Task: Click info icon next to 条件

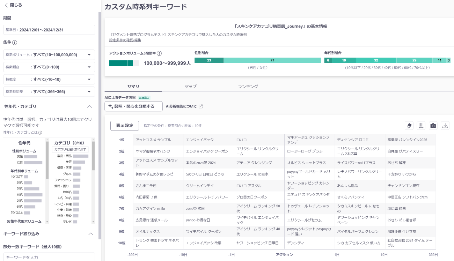Action: point(15,43)
